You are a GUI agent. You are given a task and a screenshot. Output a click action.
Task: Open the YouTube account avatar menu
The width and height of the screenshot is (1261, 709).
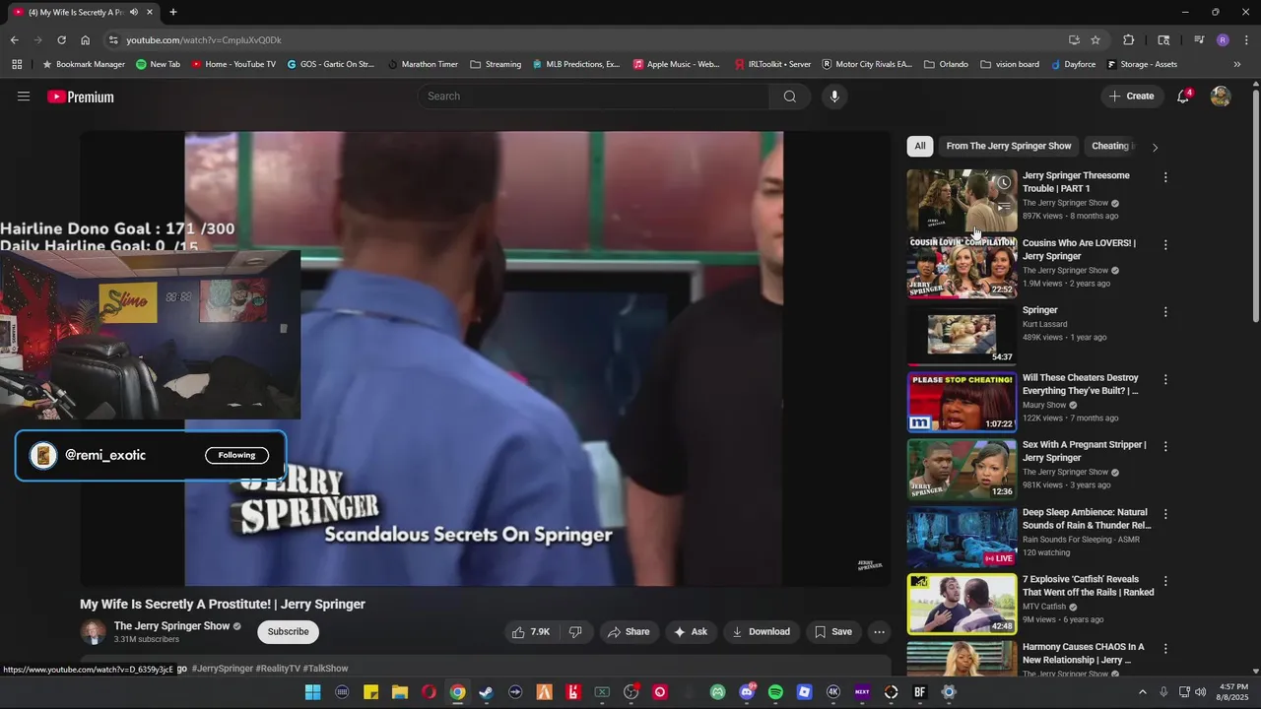click(1221, 97)
